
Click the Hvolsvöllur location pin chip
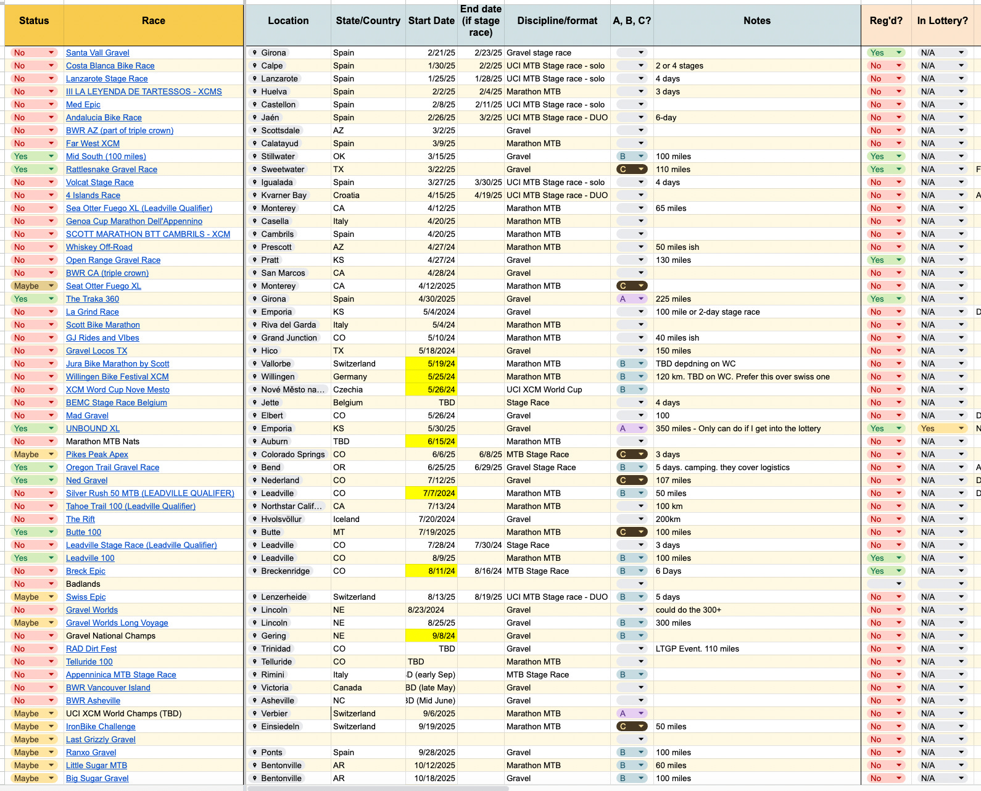tap(276, 519)
